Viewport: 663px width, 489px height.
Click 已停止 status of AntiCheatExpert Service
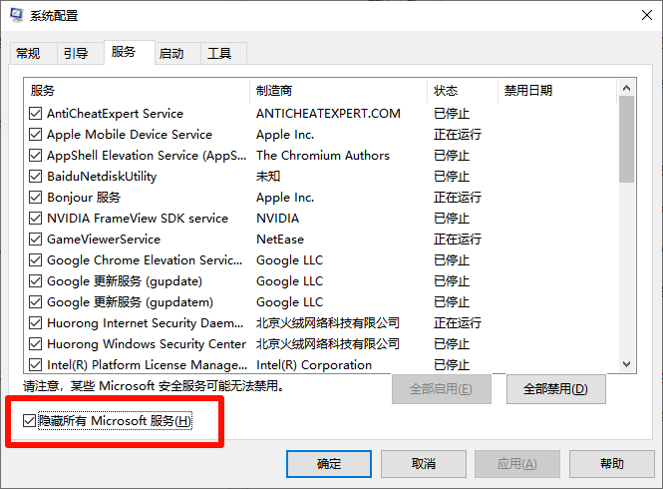pos(452,114)
